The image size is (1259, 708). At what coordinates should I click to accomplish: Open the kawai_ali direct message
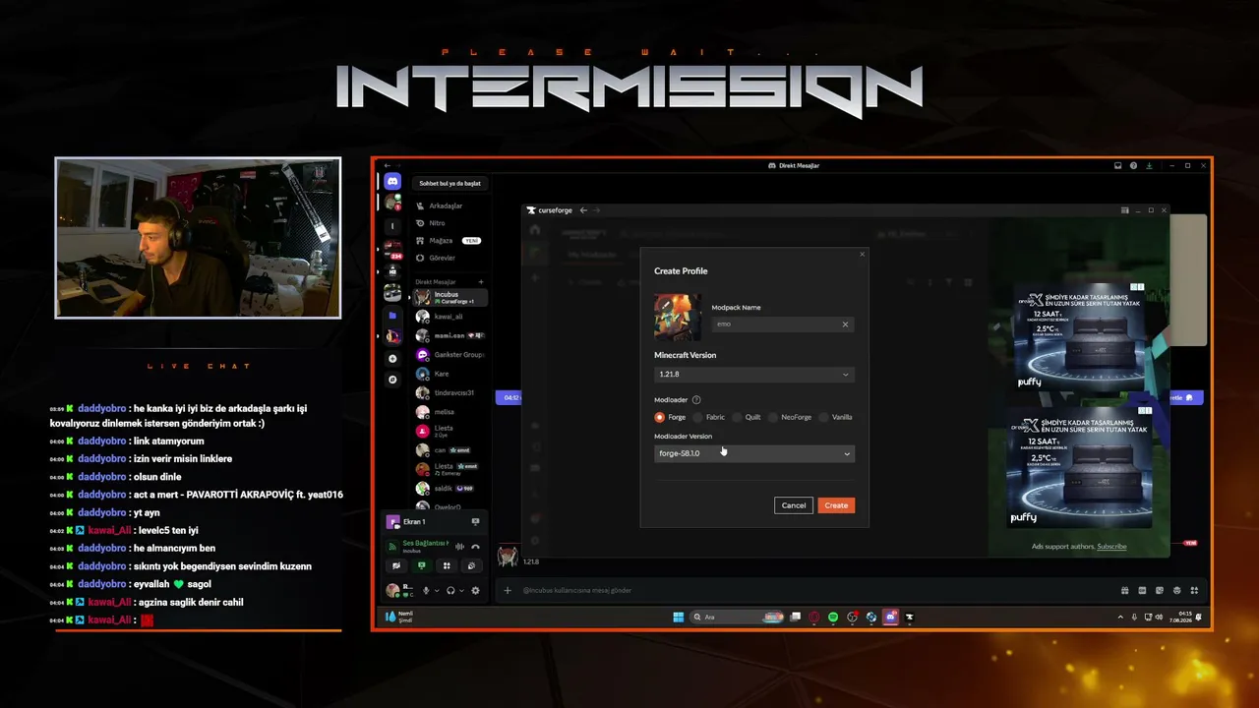coord(450,317)
